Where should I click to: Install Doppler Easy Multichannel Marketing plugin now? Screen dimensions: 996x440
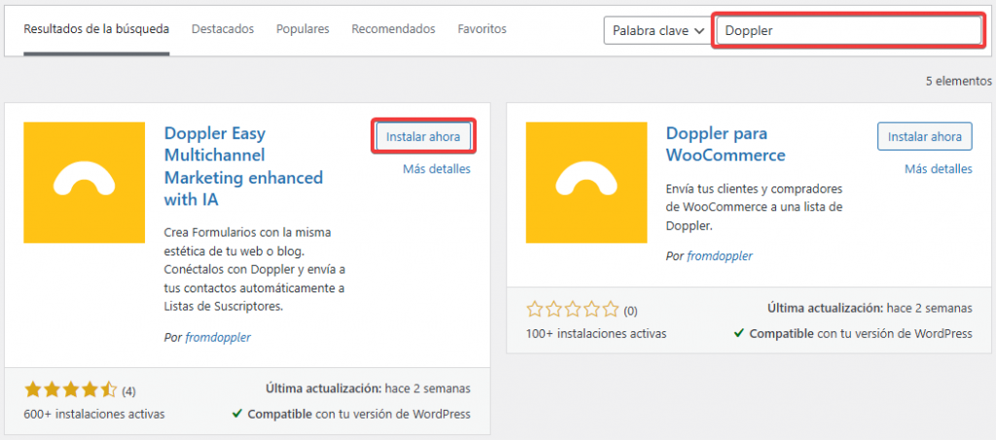423,136
